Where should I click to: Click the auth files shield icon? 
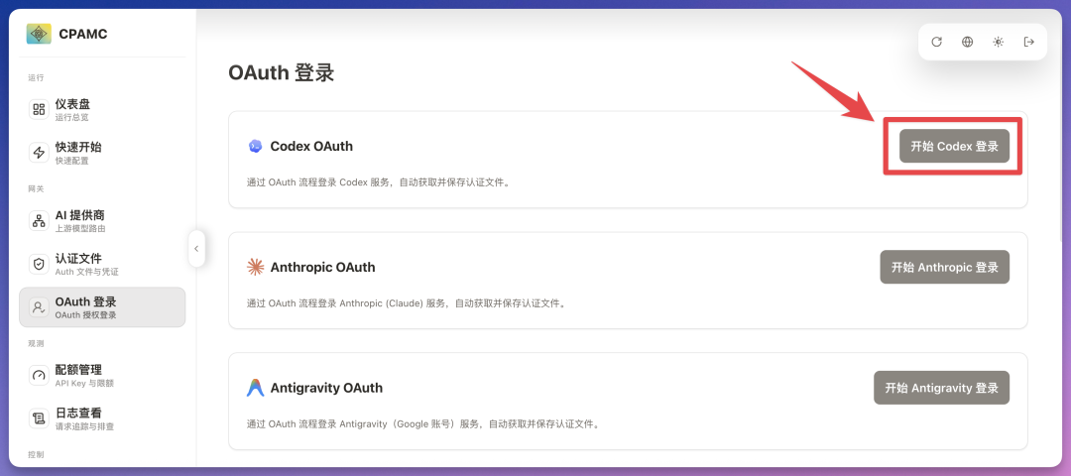pyautogui.click(x=39, y=264)
